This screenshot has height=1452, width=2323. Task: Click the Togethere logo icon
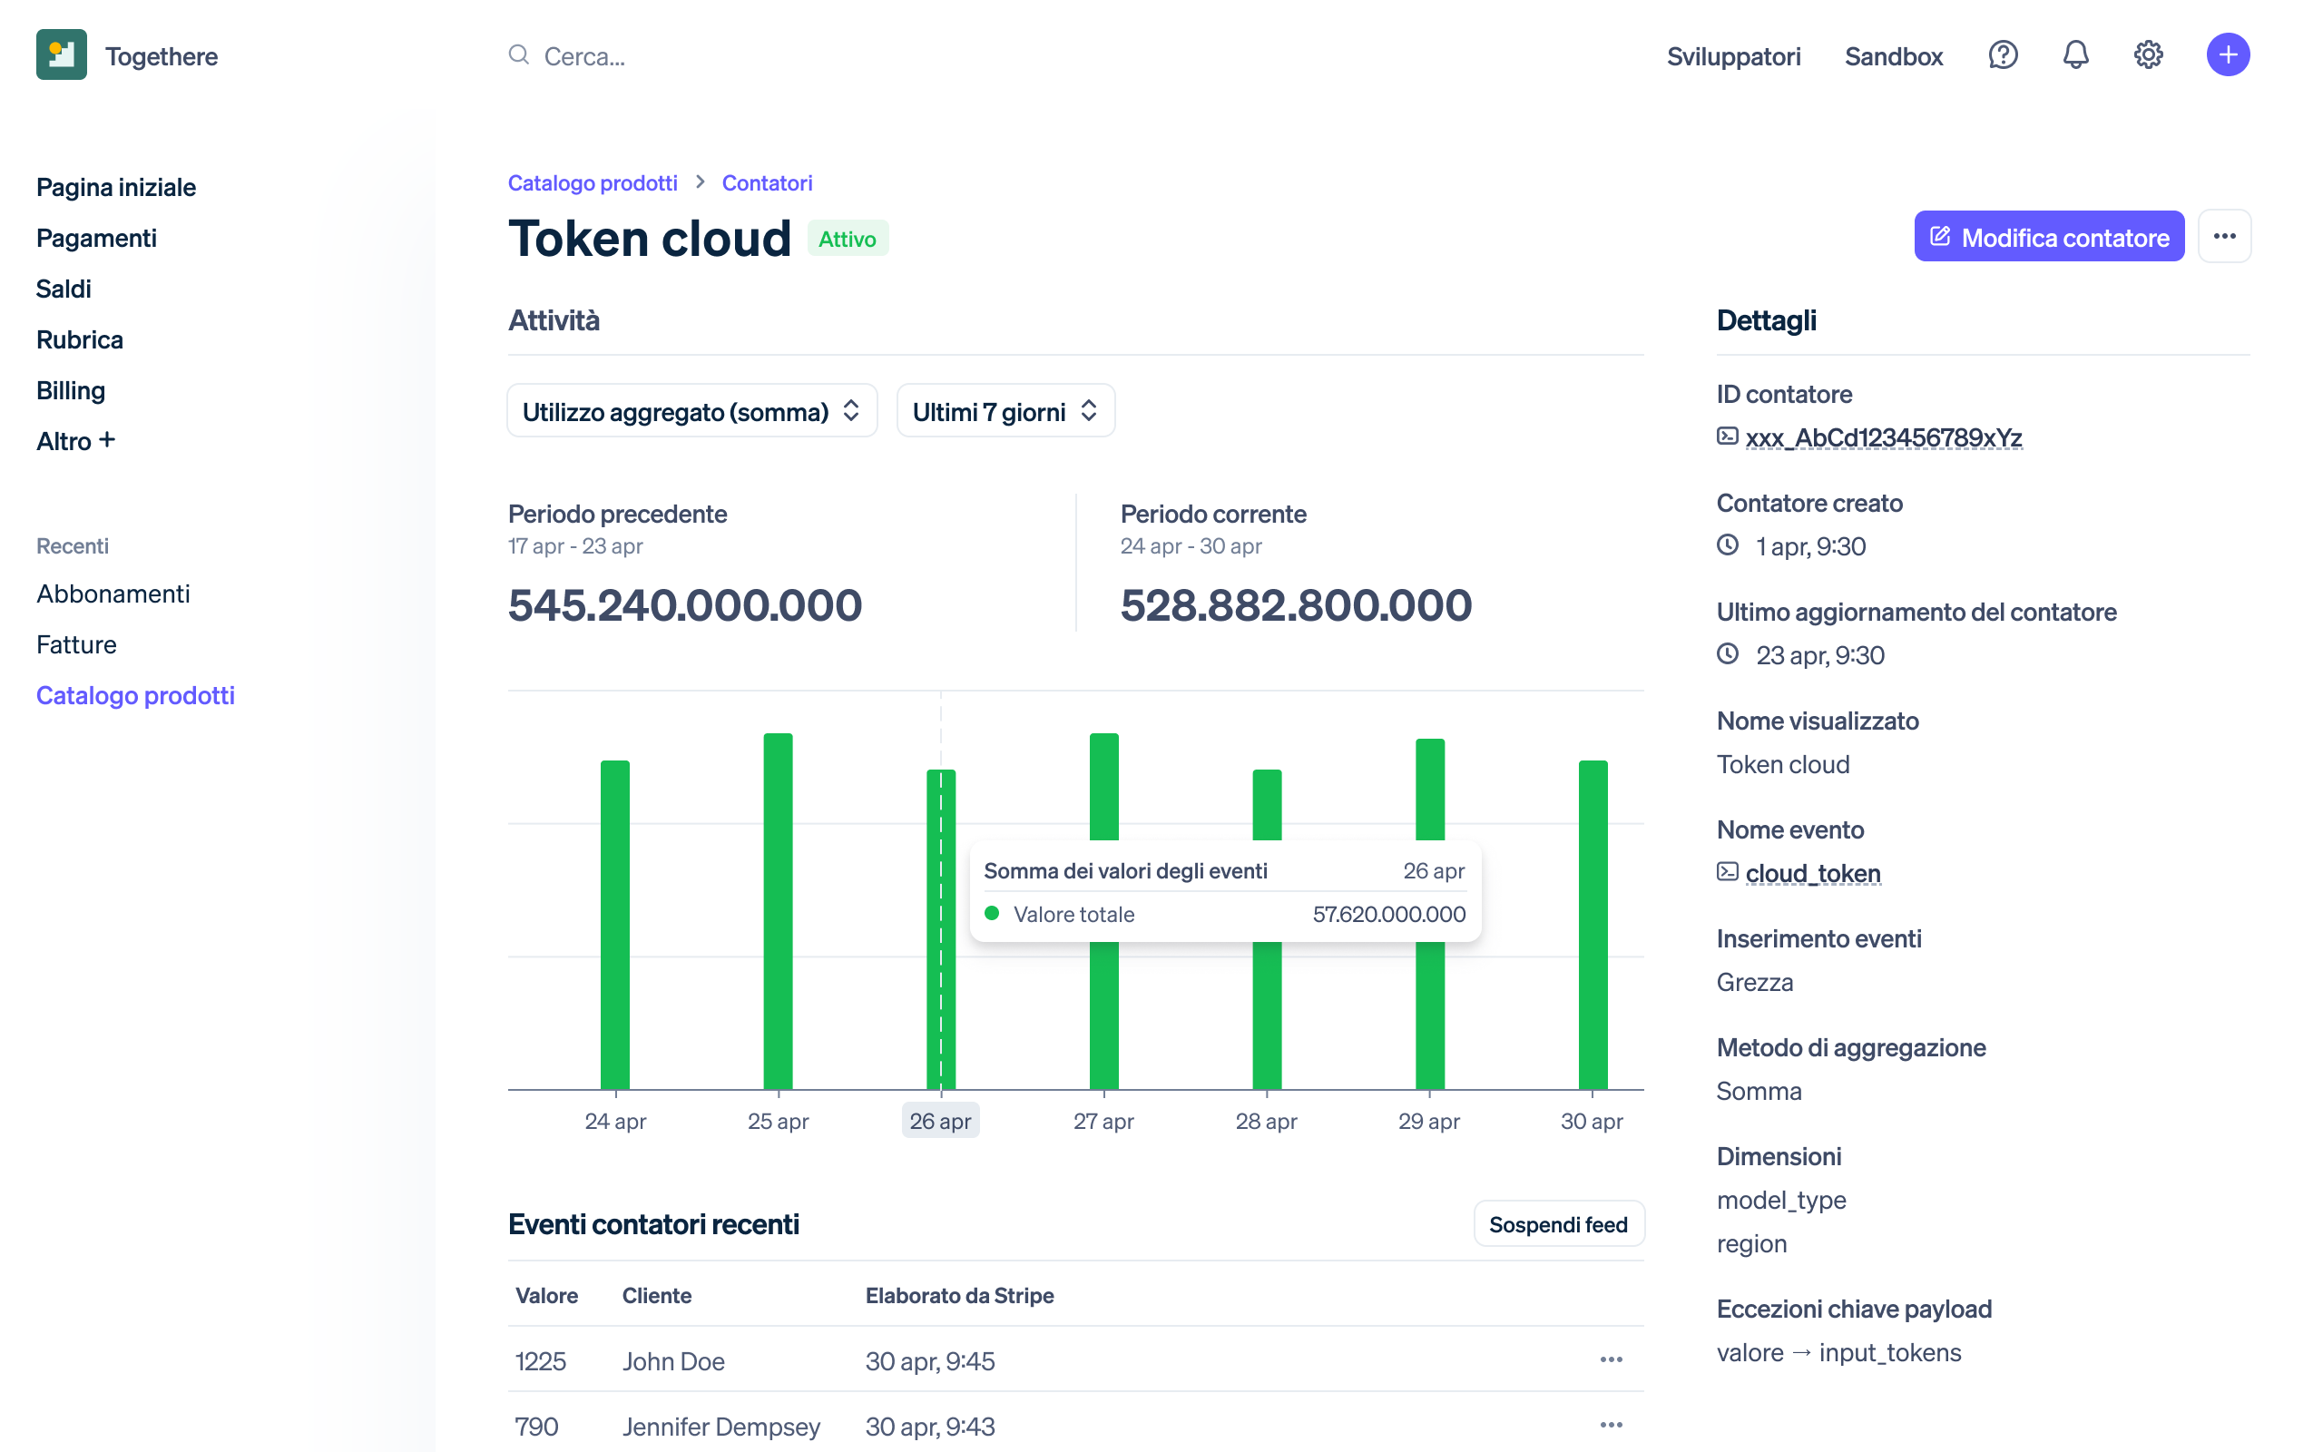pyautogui.click(x=62, y=54)
